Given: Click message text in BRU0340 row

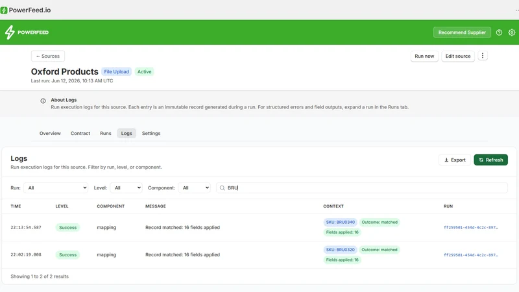Looking at the screenshot, I should click(182, 228).
